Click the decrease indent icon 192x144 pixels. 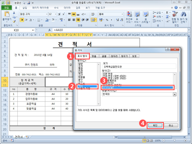pyautogui.click(x=83, y=20)
